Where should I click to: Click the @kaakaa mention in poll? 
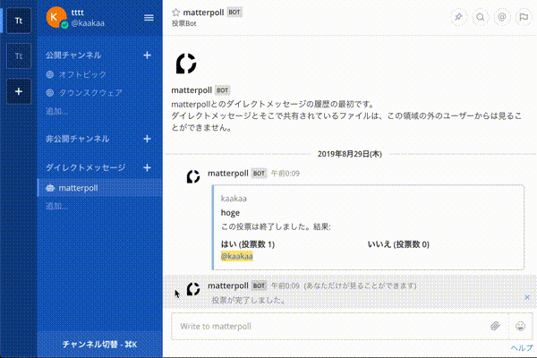[236, 256]
